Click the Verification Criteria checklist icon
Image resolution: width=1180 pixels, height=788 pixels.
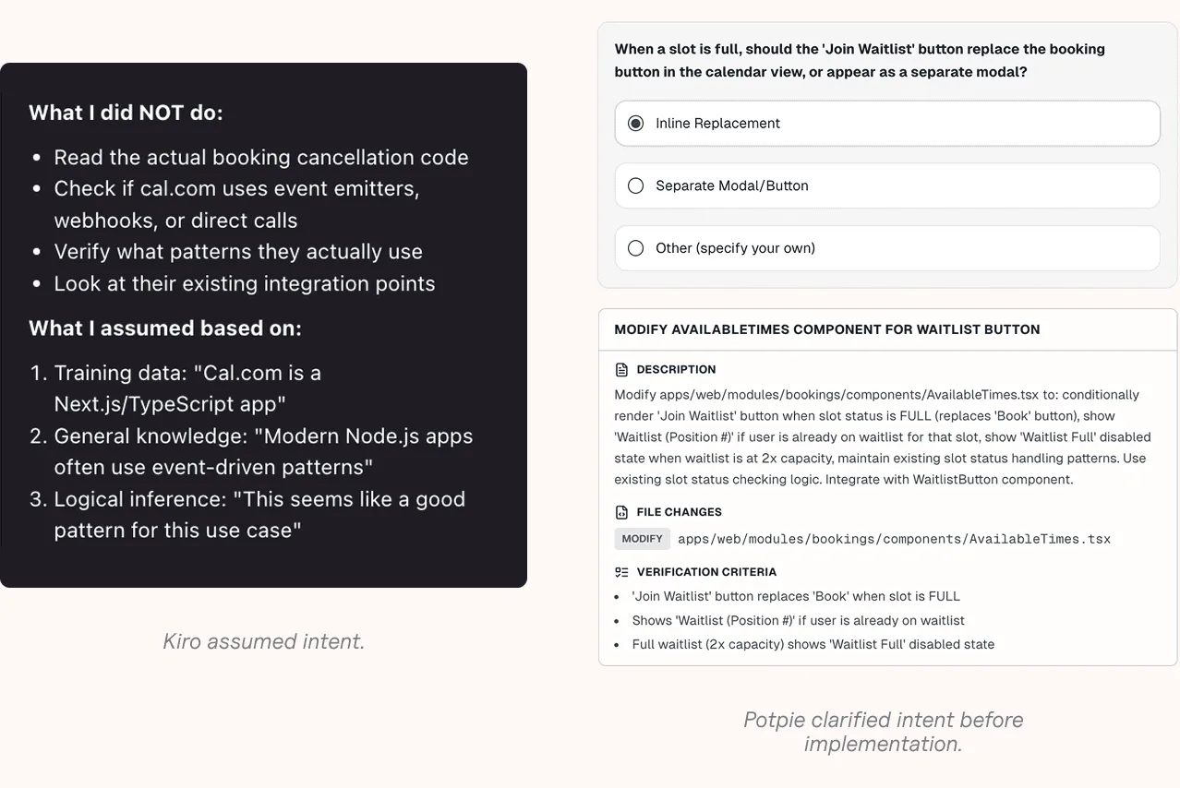click(621, 572)
